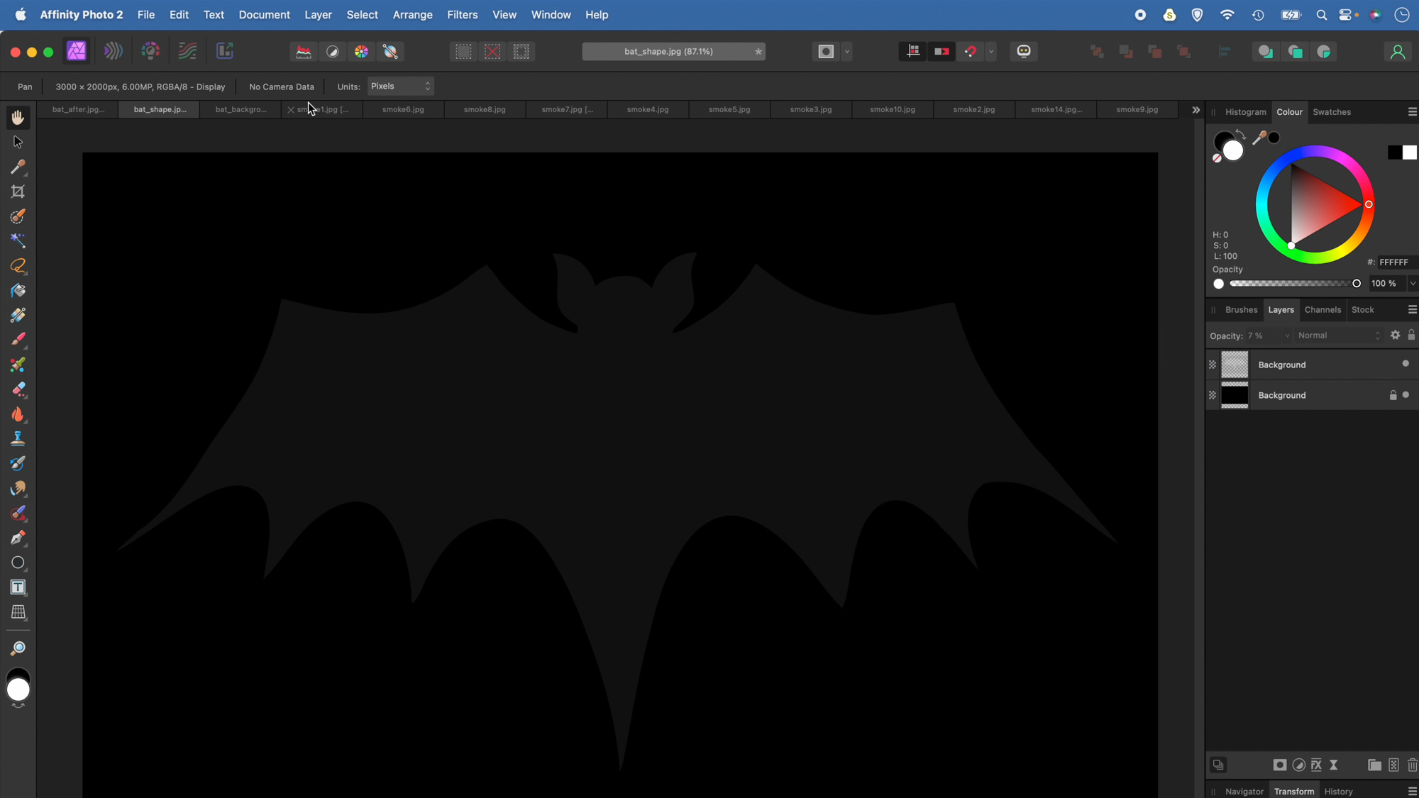1419x798 pixels.
Task: Select the Crop tool
Action: (x=18, y=192)
